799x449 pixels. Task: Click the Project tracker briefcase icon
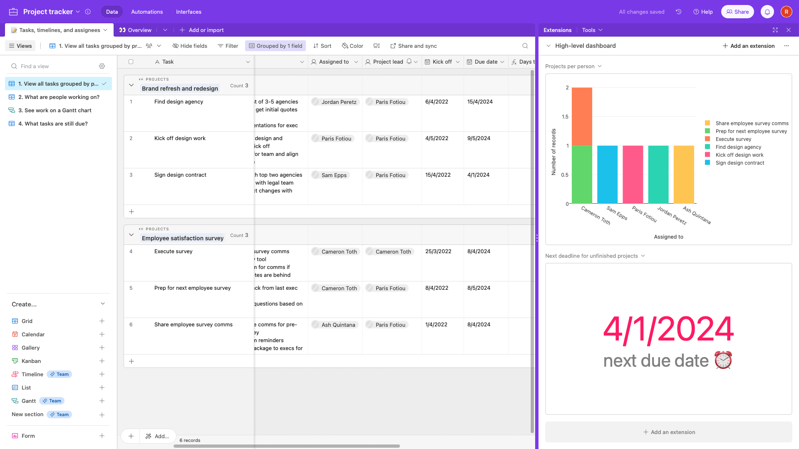13,12
